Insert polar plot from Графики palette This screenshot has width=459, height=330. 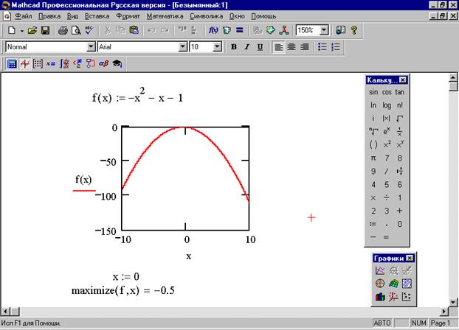click(380, 284)
